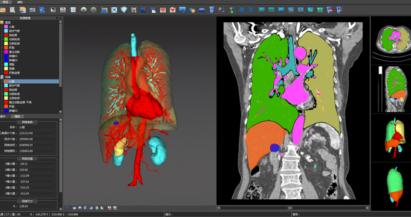Collapse the 图层 folder root node
This screenshot has height=217, width=411.
point(2,22)
